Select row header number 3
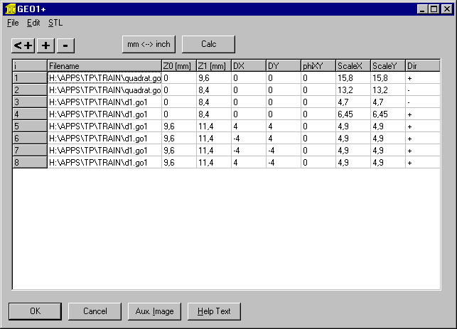This screenshot has height=329, width=457. (x=30, y=102)
